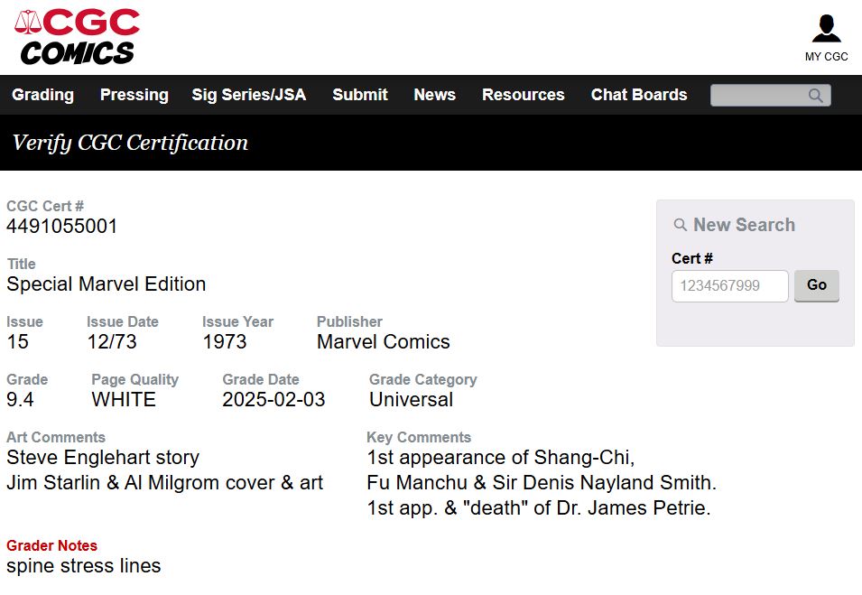Focus the gray navigation bar search field
This screenshot has height=595, width=862.
pos(770,95)
